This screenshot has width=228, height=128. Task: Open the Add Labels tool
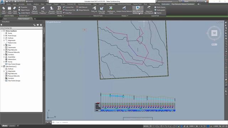pyautogui.click(x=4, y=10)
